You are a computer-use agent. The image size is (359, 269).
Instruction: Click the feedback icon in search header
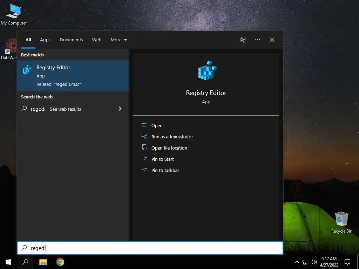pyautogui.click(x=243, y=40)
